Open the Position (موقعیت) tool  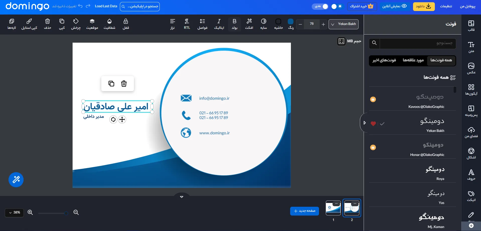tap(92, 24)
